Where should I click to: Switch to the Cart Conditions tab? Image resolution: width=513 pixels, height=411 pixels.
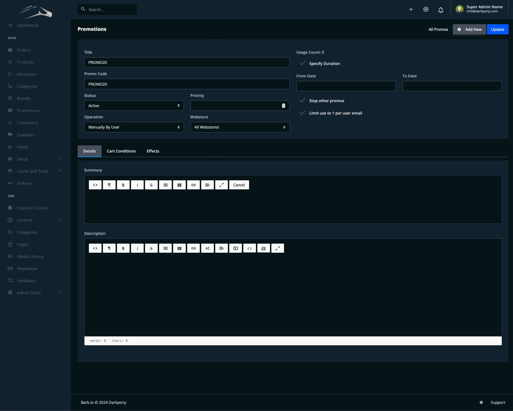121,151
